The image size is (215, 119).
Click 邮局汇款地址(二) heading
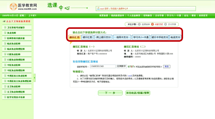[x=135, y=47]
